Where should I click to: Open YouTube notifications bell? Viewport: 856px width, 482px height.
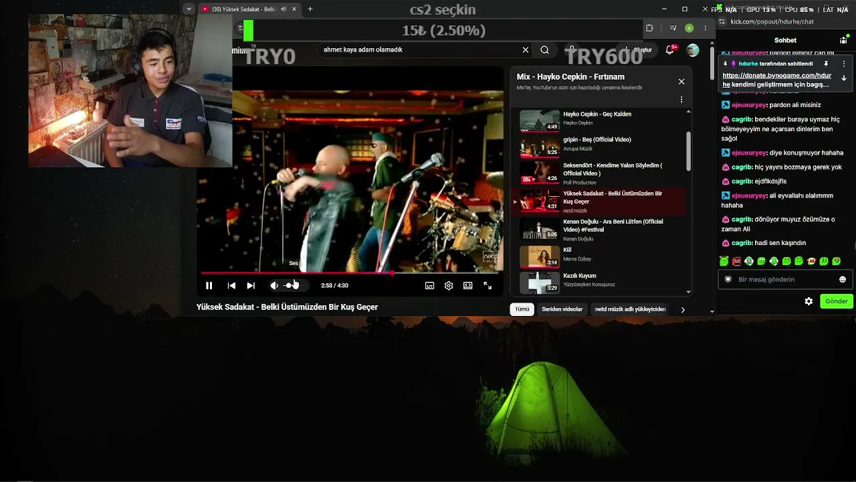670,50
